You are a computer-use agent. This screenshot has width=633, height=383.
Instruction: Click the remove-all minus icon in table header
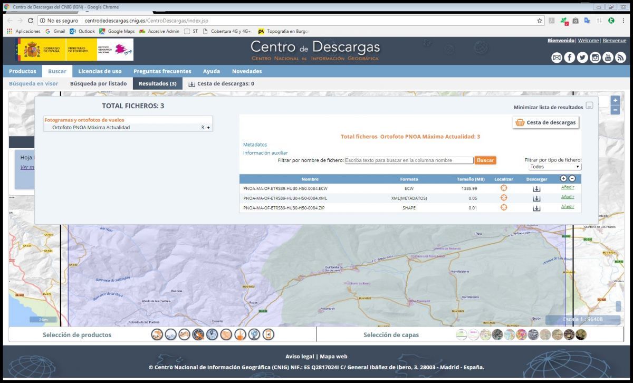click(x=572, y=179)
